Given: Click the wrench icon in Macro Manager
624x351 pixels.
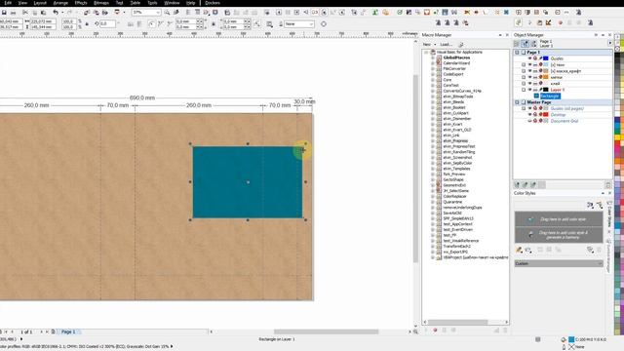Looking at the screenshot, I should click(x=461, y=45).
